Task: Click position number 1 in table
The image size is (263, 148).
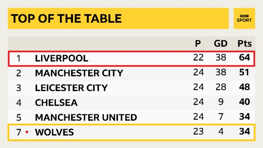Action: [18, 58]
